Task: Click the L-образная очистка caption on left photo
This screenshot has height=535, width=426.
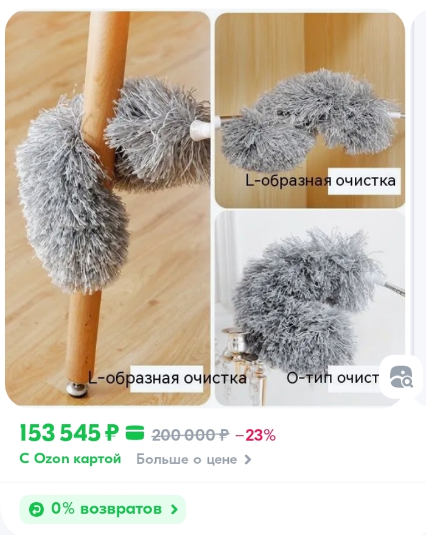Action: point(167,378)
